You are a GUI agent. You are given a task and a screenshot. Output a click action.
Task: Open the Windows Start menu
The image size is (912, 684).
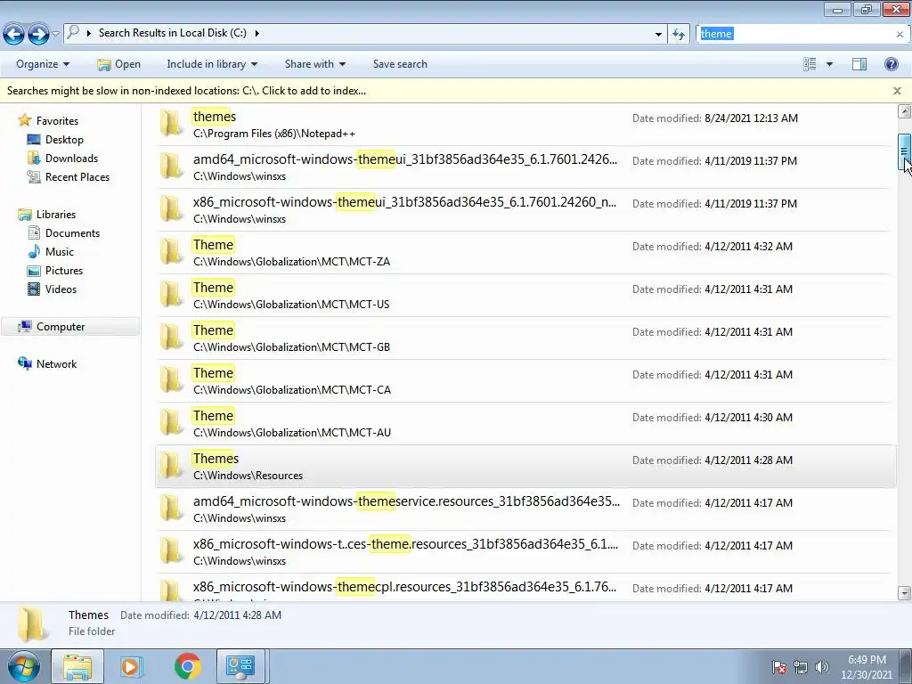tap(23, 666)
